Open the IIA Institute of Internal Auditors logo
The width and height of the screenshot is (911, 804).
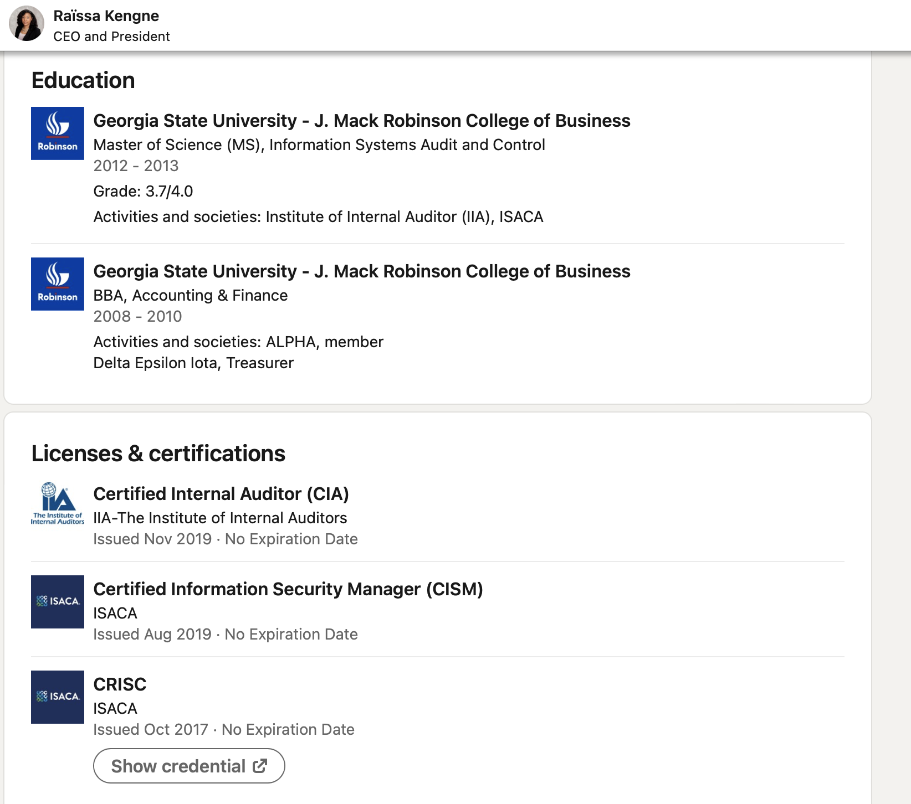tap(58, 503)
